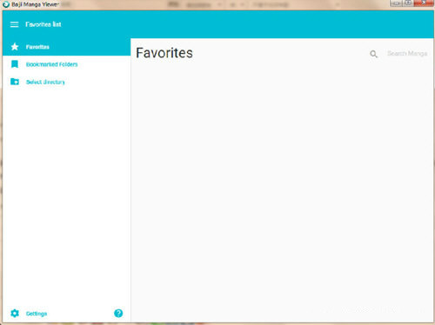Maximize the Manga Viewer window
This screenshot has width=435, height=325.
(x=408, y=3)
